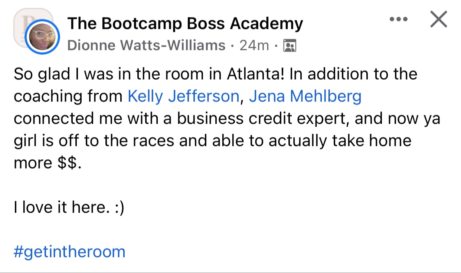Viewport: 461px width, 273px height.
Task: Click the 24m post timestamp
Action: tap(254, 46)
